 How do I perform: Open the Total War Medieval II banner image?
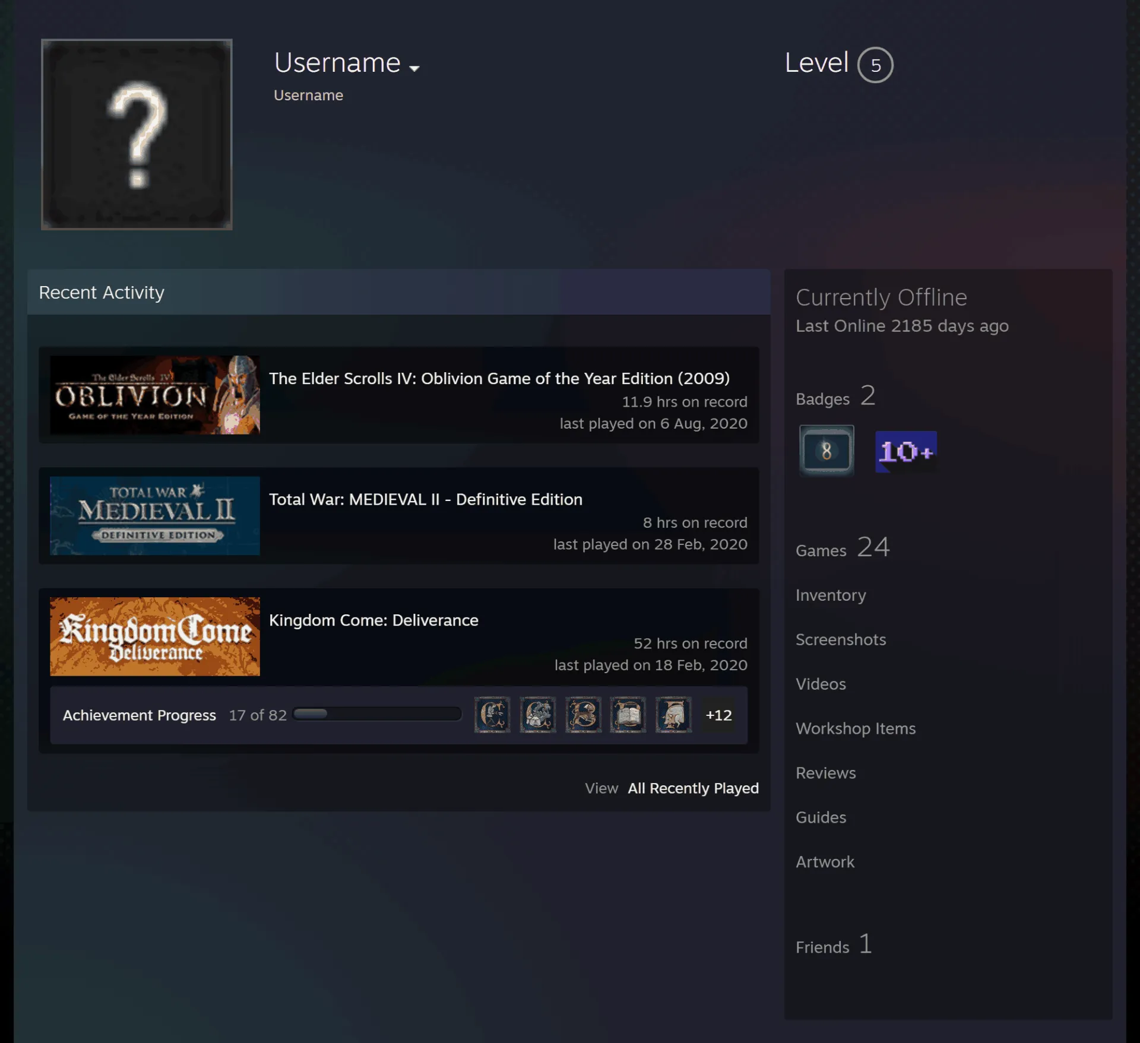[155, 515]
